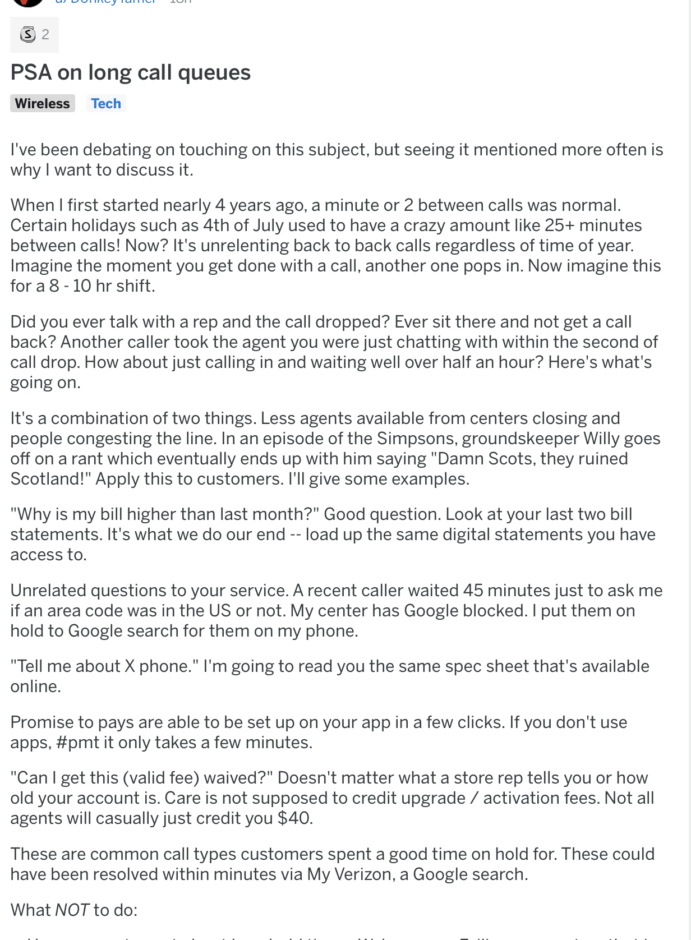Image resolution: width=691 pixels, height=940 pixels.
Task: Click the paragraph starting "I've been debating"
Action: (337, 160)
